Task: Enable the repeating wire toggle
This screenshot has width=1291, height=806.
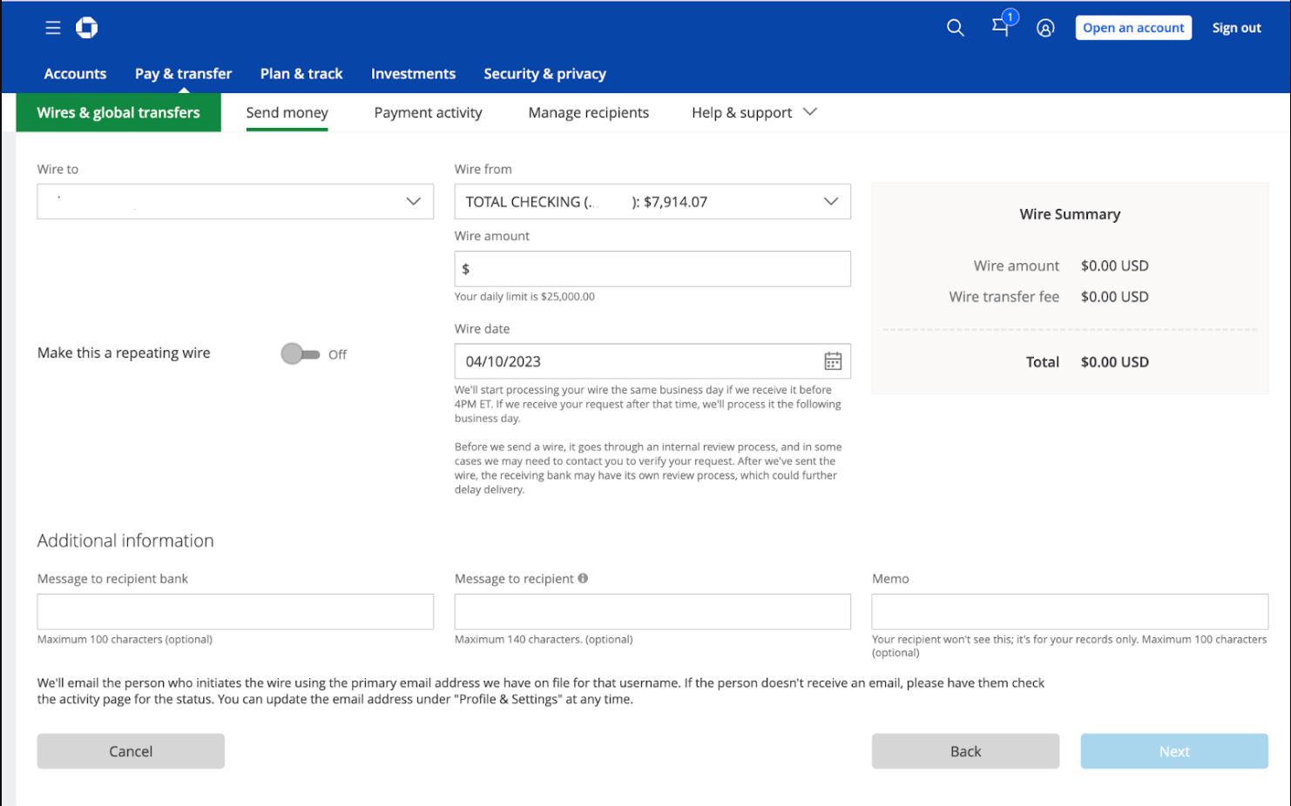Action: point(301,353)
